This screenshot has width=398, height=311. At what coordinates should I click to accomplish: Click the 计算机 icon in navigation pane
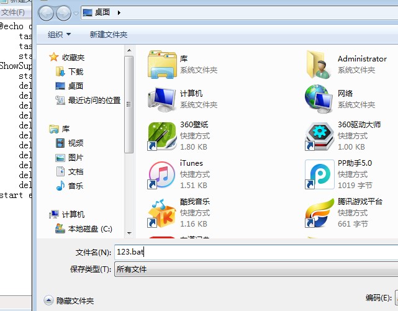click(54, 214)
